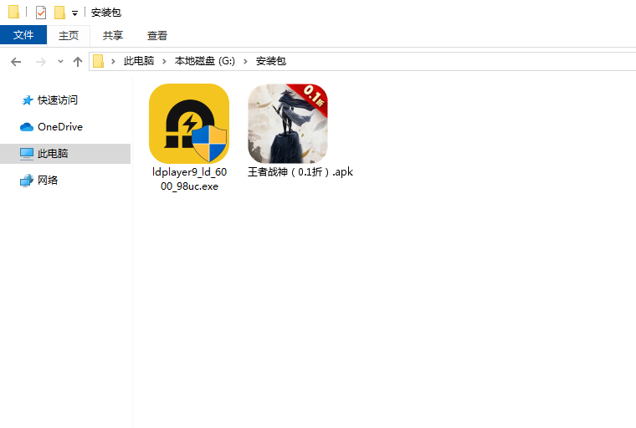
Task: Expand chevron after 此电脑 in address bar
Action: (165, 61)
